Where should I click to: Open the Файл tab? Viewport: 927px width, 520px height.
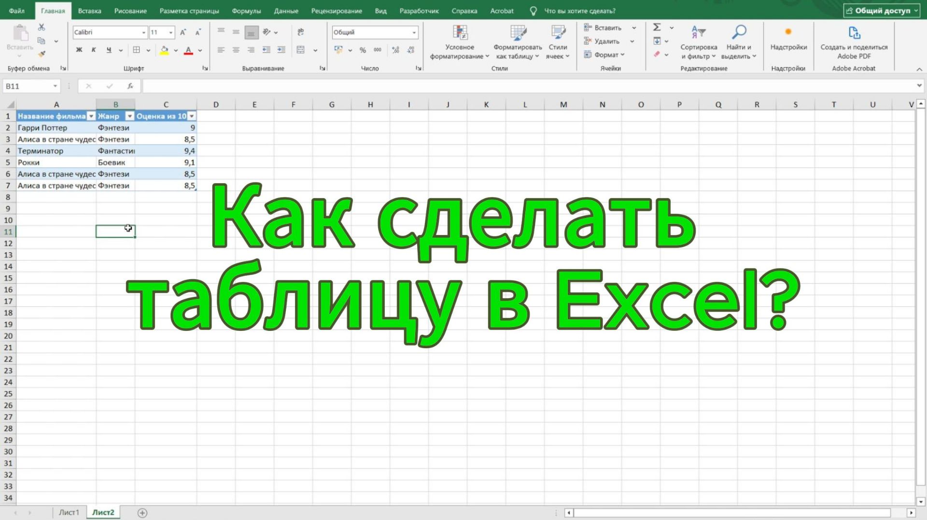(x=17, y=11)
